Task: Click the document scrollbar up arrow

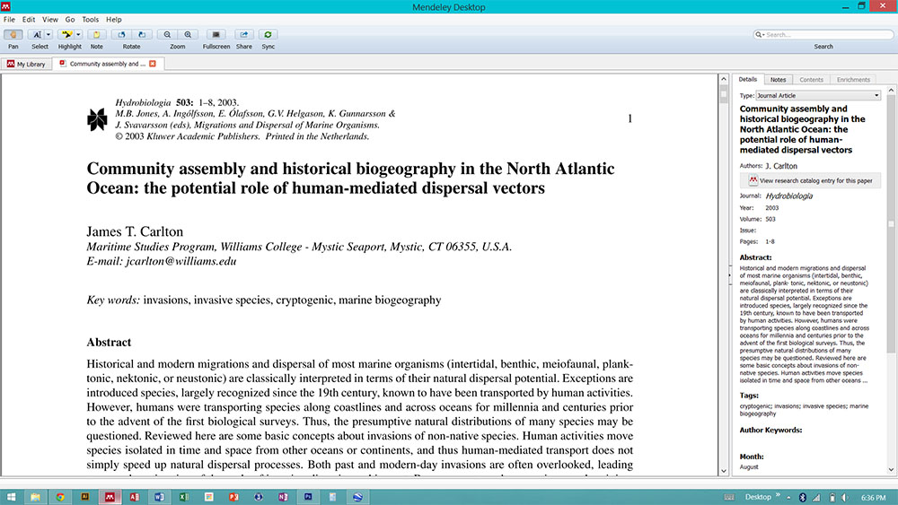Action: (x=723, y=79)
